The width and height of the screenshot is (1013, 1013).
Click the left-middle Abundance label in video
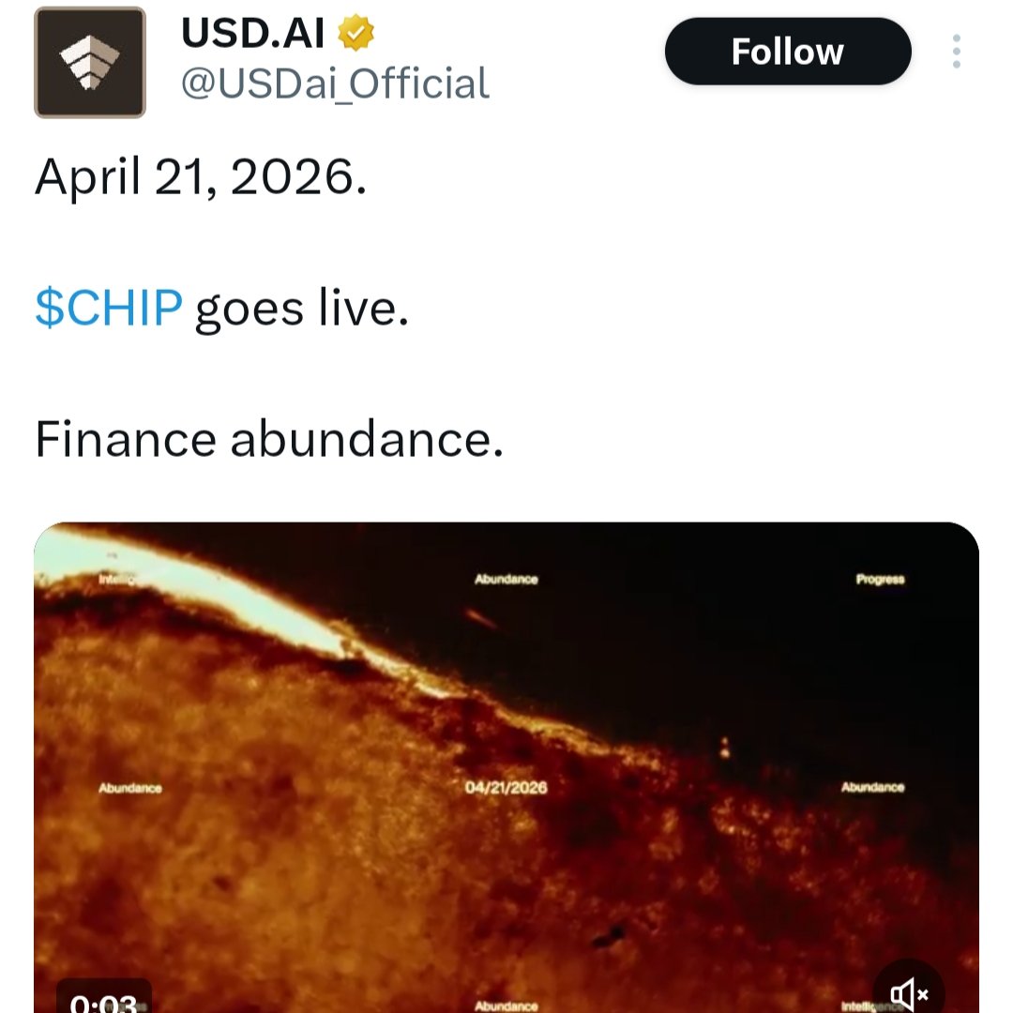[x=130, y=788]
